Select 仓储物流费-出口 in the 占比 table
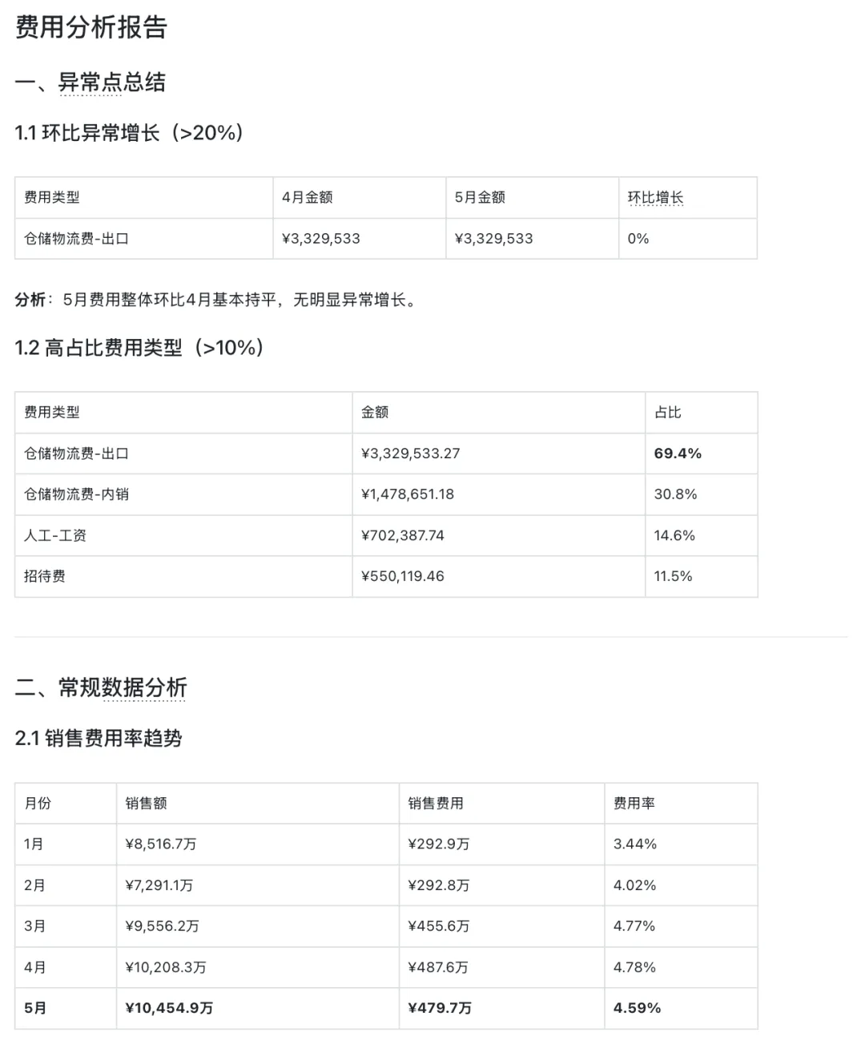This screenshot has height=1044, width=865. [x=77, y=453]
